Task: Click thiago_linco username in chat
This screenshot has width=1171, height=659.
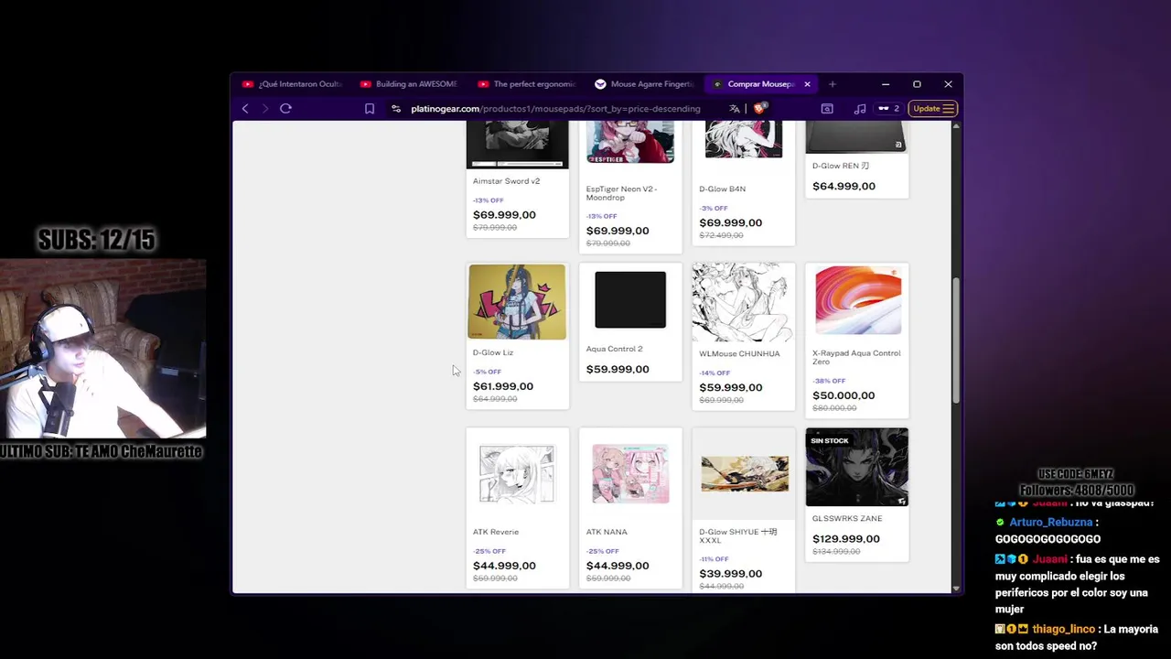Action: pos(1064,630)
